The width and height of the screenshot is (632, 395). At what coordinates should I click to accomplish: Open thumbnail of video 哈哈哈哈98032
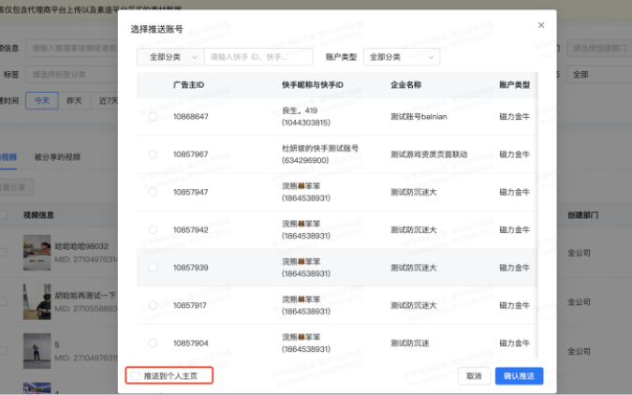coord(37,253)
